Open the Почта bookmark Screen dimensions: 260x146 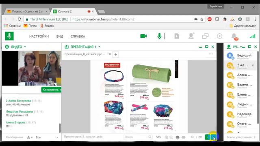click(30, 26)
